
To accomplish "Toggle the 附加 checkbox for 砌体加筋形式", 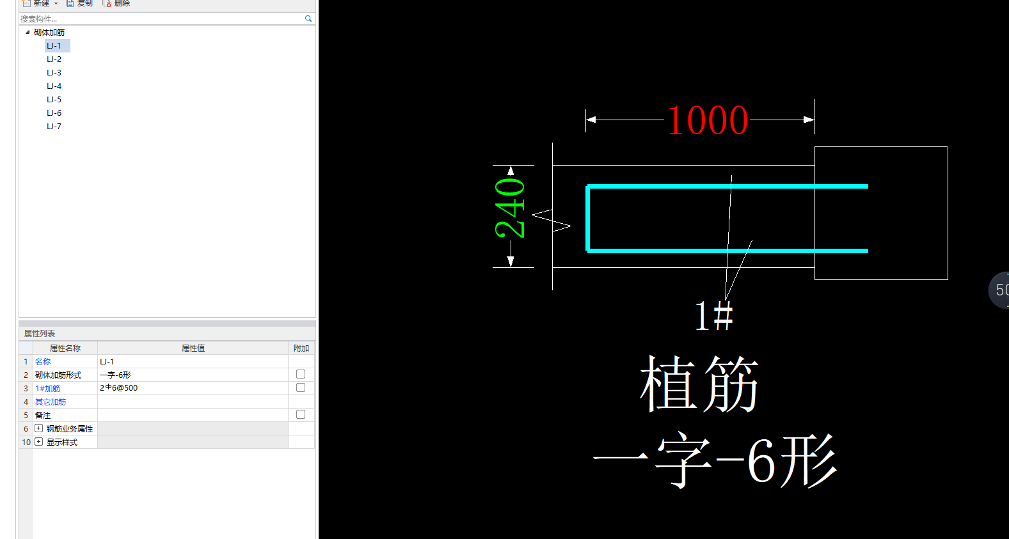I will pyautogui.click(x=301, y=374).
